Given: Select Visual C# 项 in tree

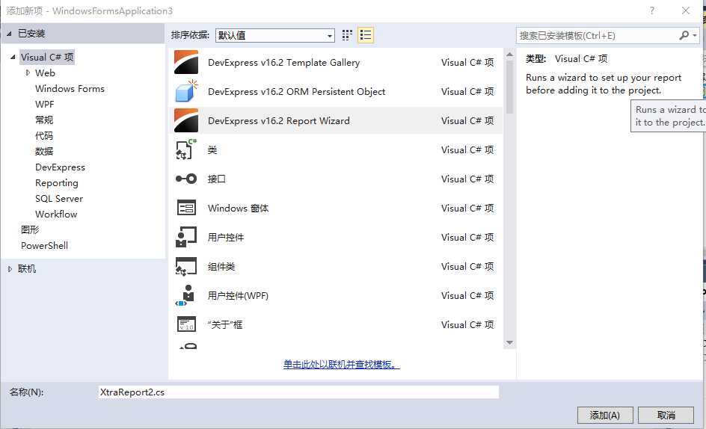Looking at the screenshot, I should pyautogui.click(x=47, y=57).
